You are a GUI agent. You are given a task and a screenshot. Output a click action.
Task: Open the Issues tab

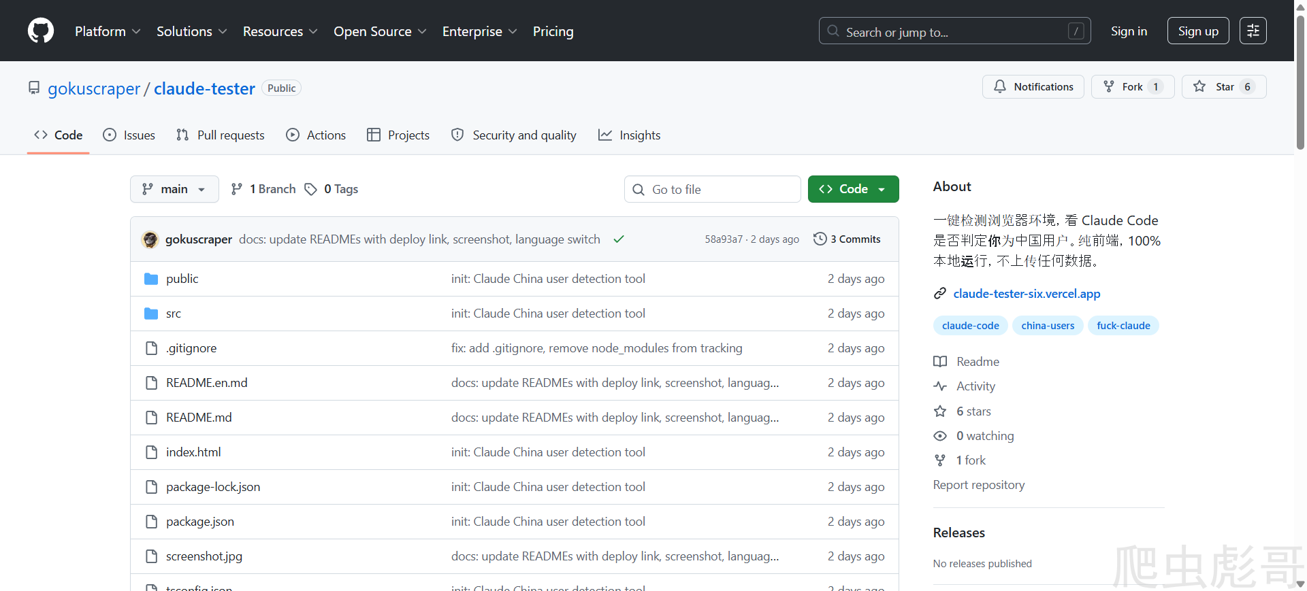129,135
